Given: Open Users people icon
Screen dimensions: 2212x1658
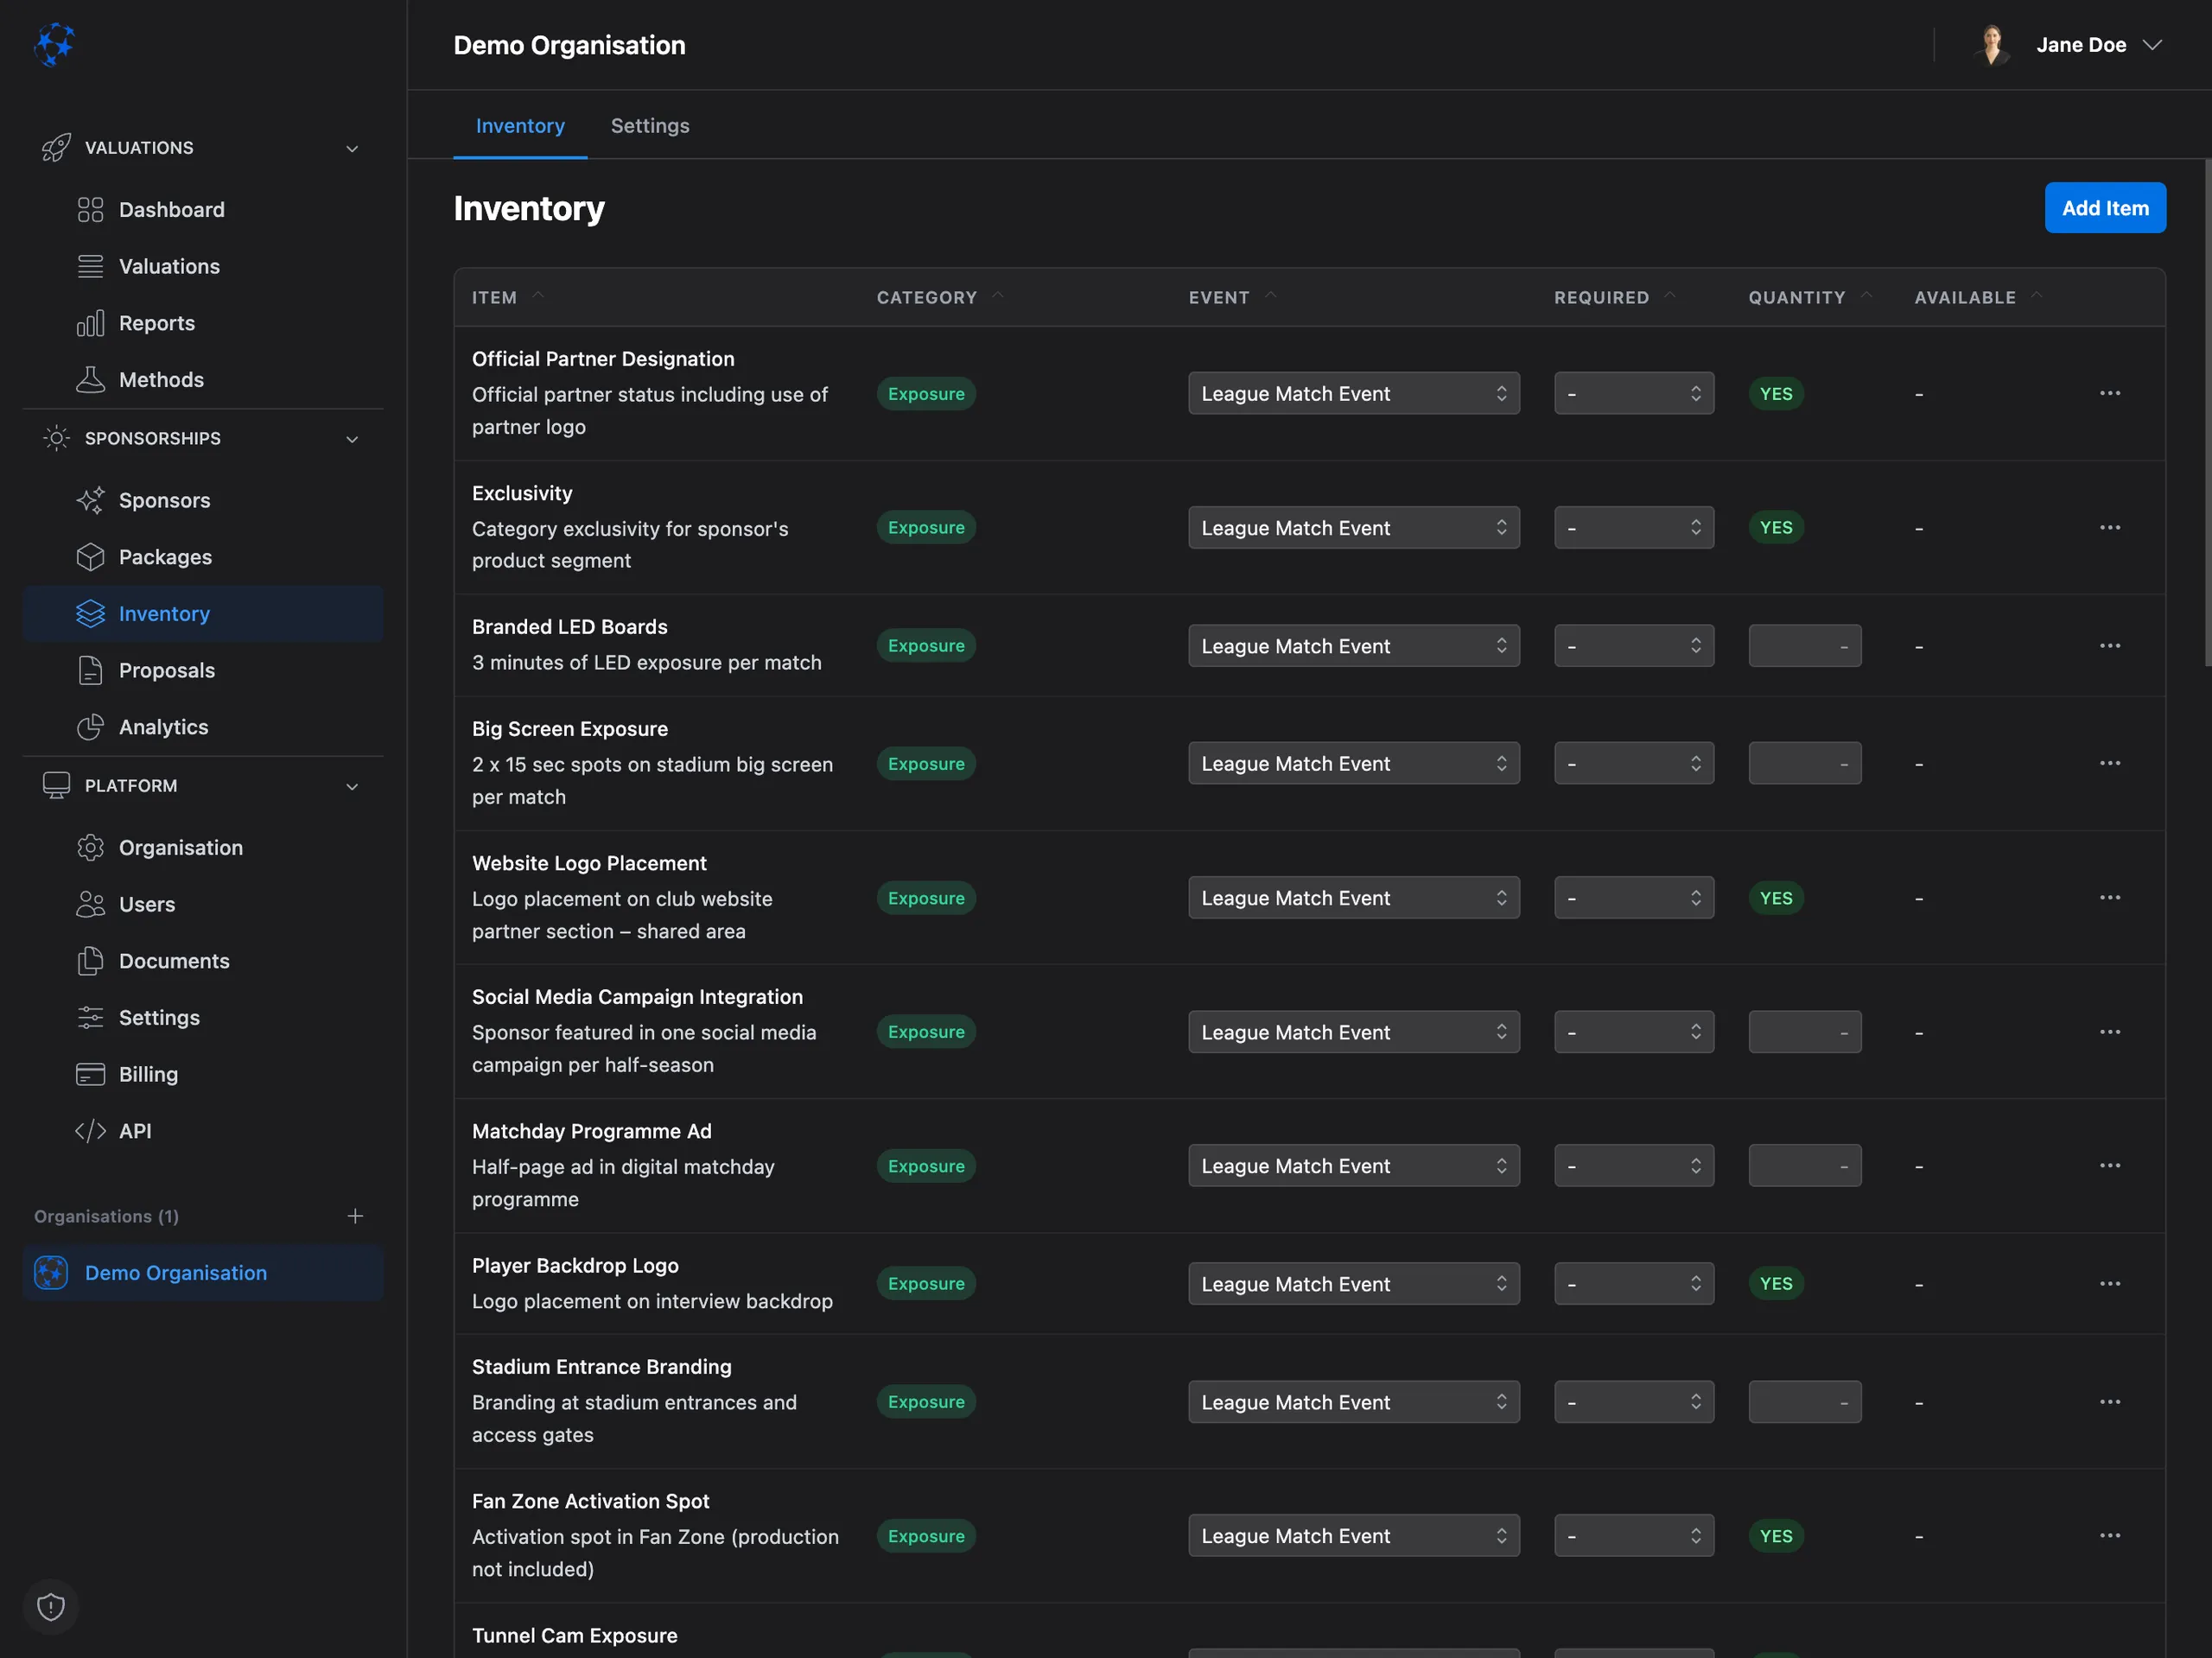Looking at the screenshot, I should 90,904.
